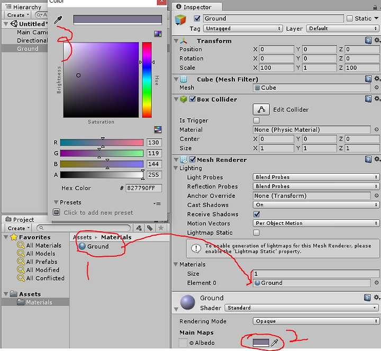Click the add new preset square icon
The height and width of the screenshot is (351, 381).
point(57,212)
